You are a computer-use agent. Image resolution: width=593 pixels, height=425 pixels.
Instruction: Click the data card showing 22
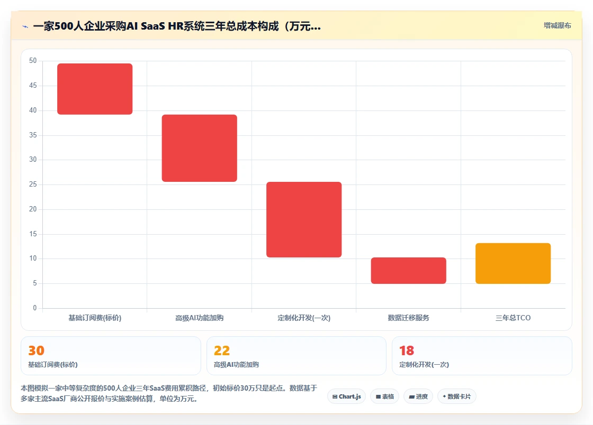tap(296, 356)
